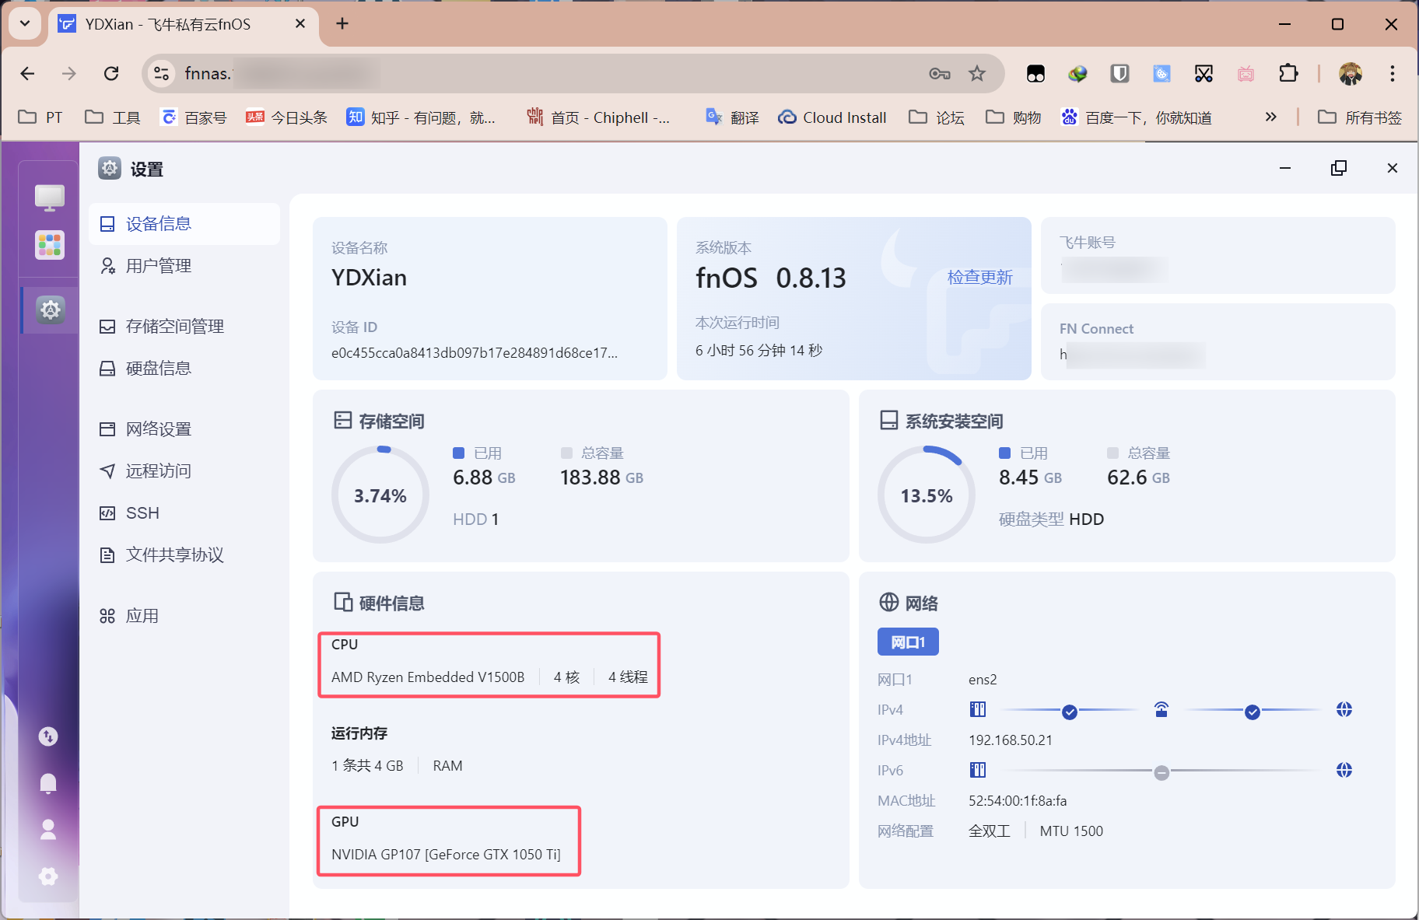Open the 今日头条 bookmark
This screenshot has width=1419, height=920.
click(x=286, y=117)
